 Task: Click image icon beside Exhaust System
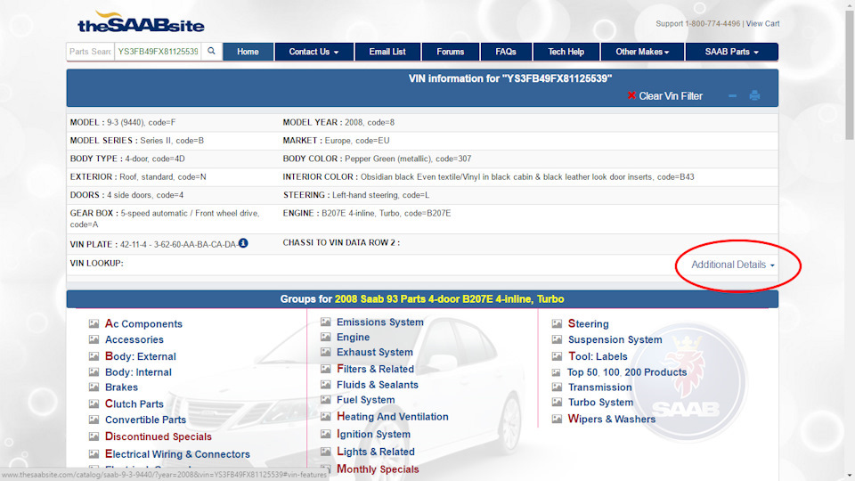click(326, 352)
